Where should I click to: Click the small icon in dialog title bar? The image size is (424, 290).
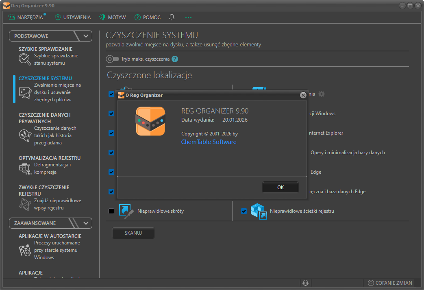pyautogui.click(x=121, y=95)
